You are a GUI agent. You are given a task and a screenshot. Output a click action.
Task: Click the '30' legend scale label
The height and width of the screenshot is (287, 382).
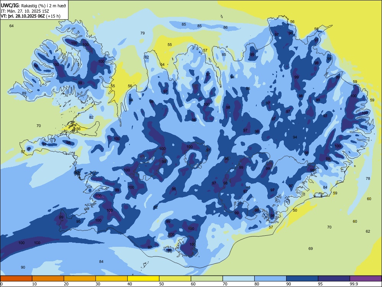click(98, 284)
